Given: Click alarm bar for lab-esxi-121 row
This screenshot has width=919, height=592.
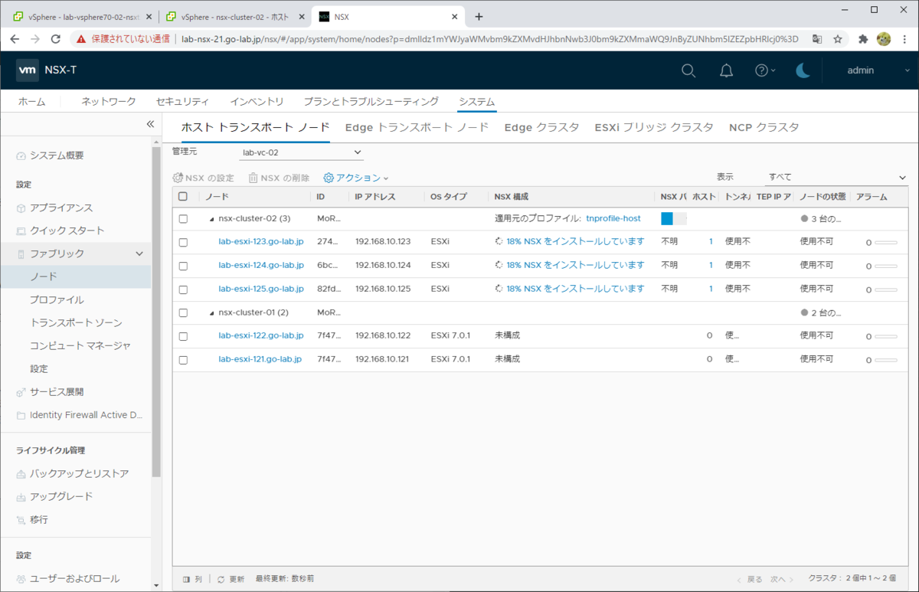Looking at the screenshot, I should (885, 360).
